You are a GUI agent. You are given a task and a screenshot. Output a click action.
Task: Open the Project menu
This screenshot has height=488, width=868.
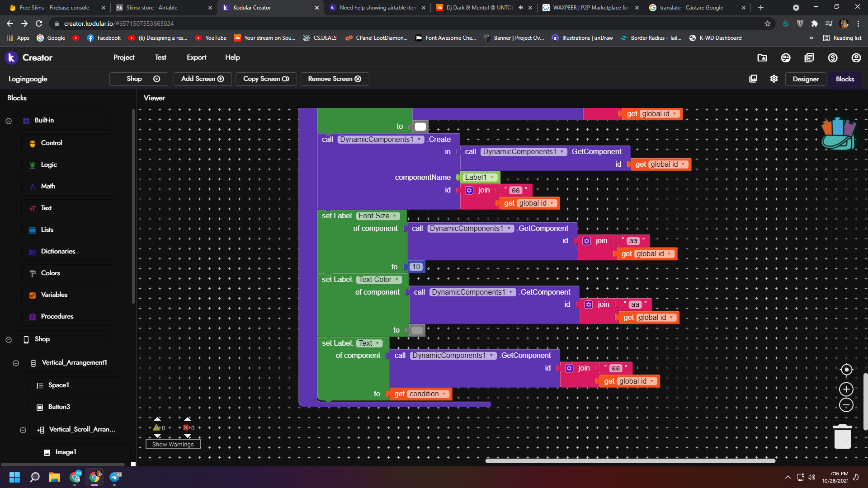[x=123, y=57]
